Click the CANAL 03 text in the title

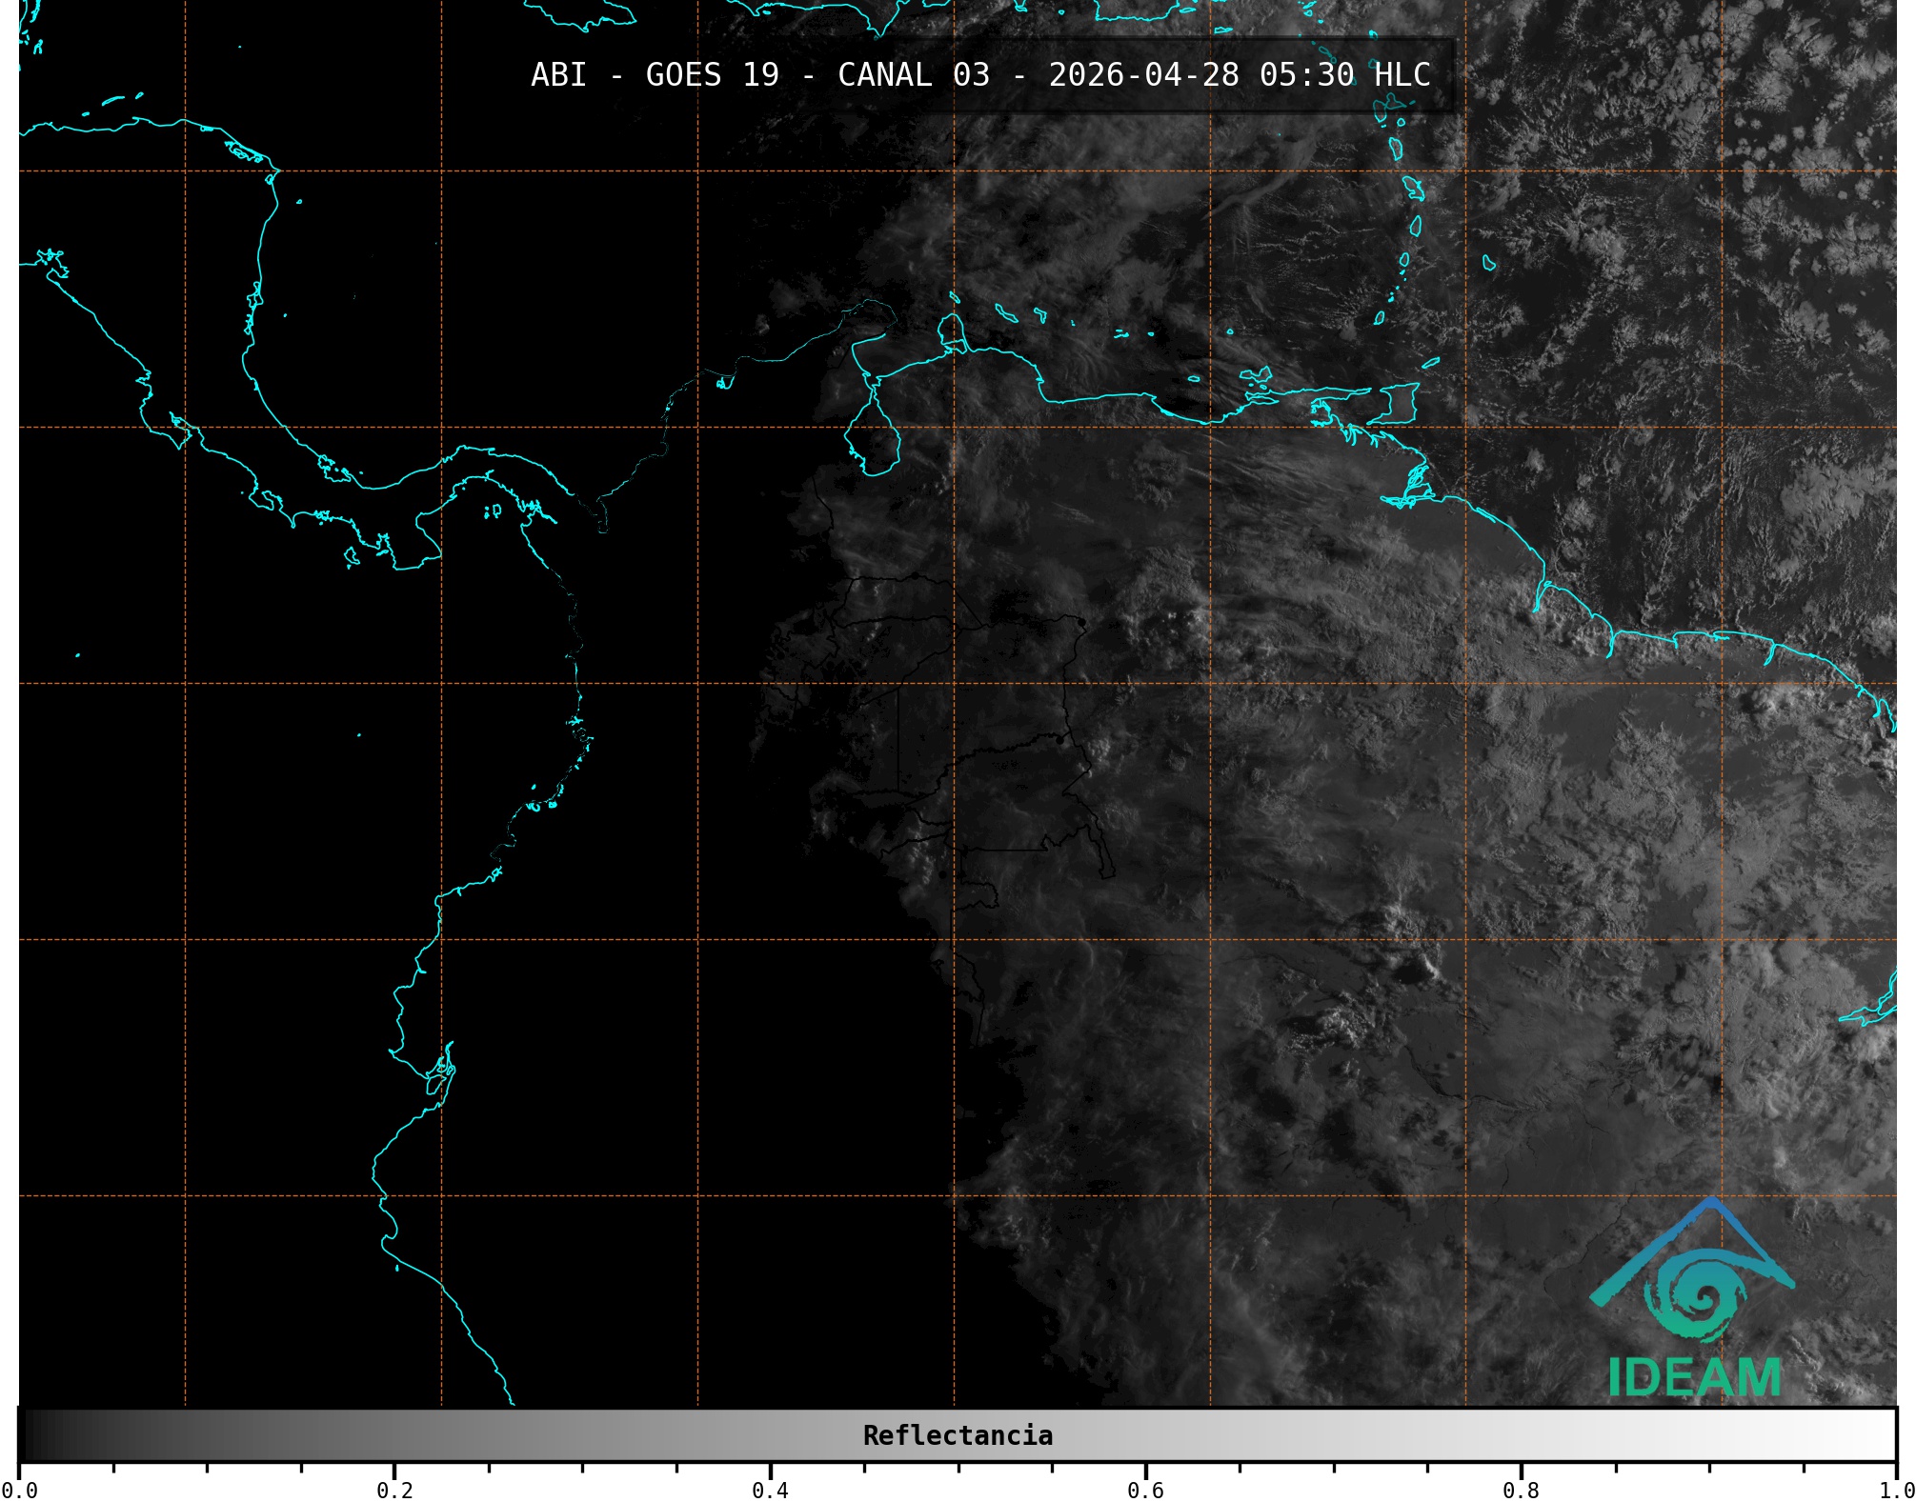pos(913,75)
